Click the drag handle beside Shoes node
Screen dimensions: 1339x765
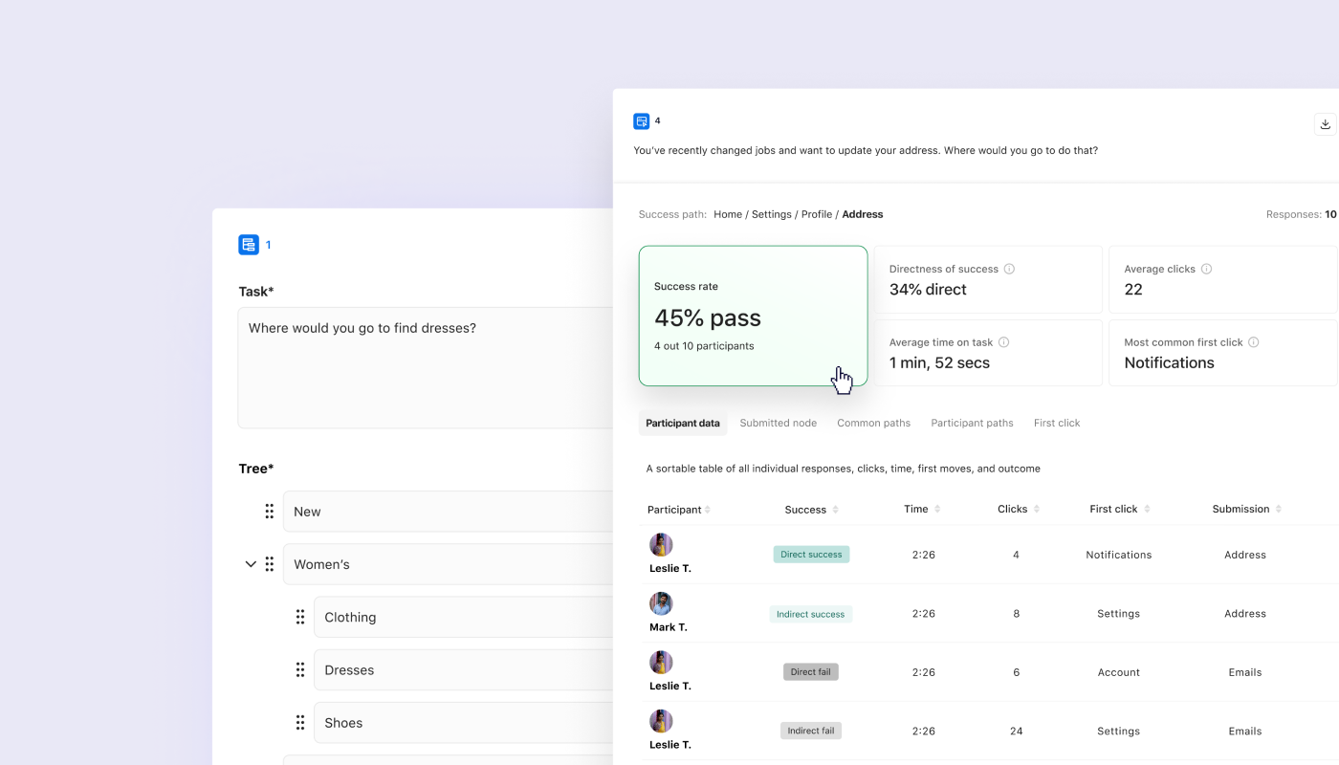300,723
